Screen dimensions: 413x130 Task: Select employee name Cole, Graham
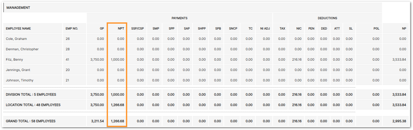tap(16, 39)
